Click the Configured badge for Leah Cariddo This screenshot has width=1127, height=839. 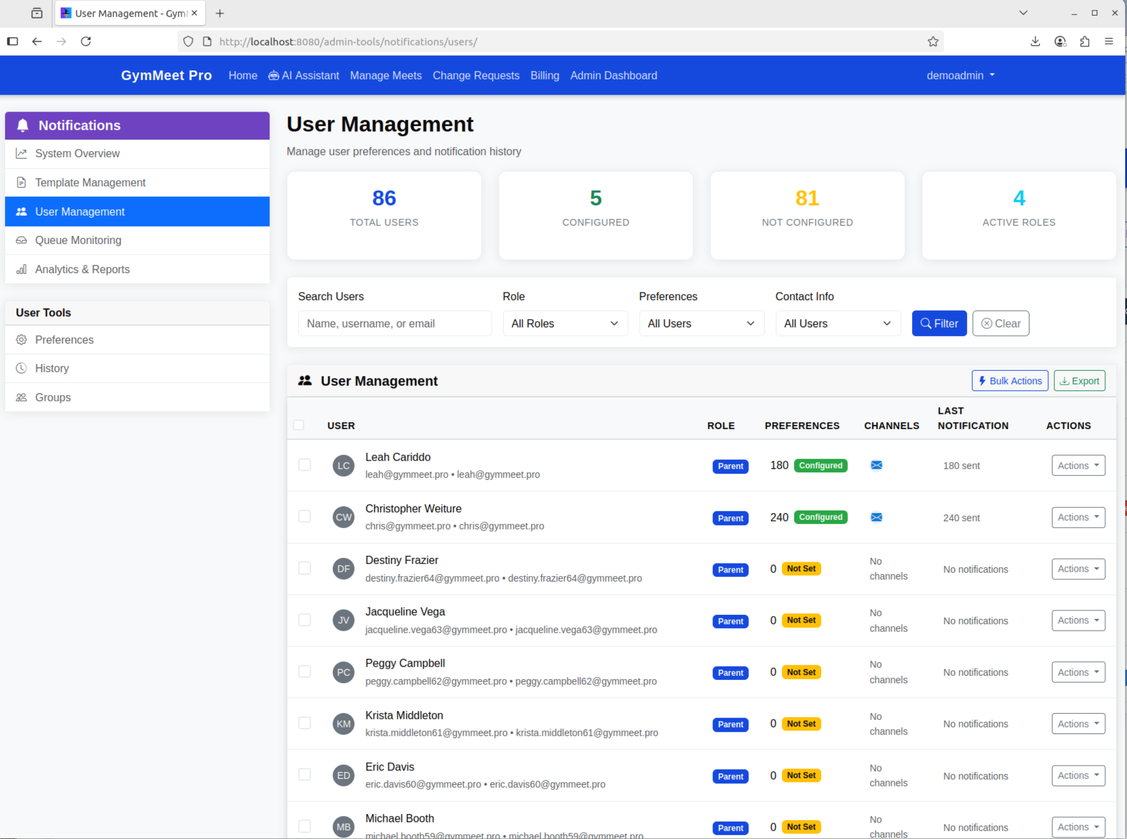[821, 466]
